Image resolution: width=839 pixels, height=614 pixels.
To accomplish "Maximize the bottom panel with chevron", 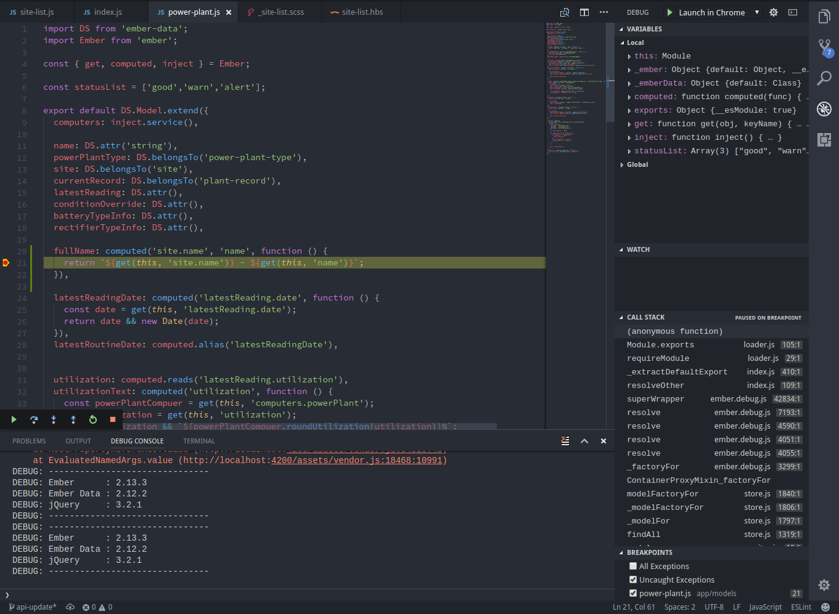I will click(584, 441).
